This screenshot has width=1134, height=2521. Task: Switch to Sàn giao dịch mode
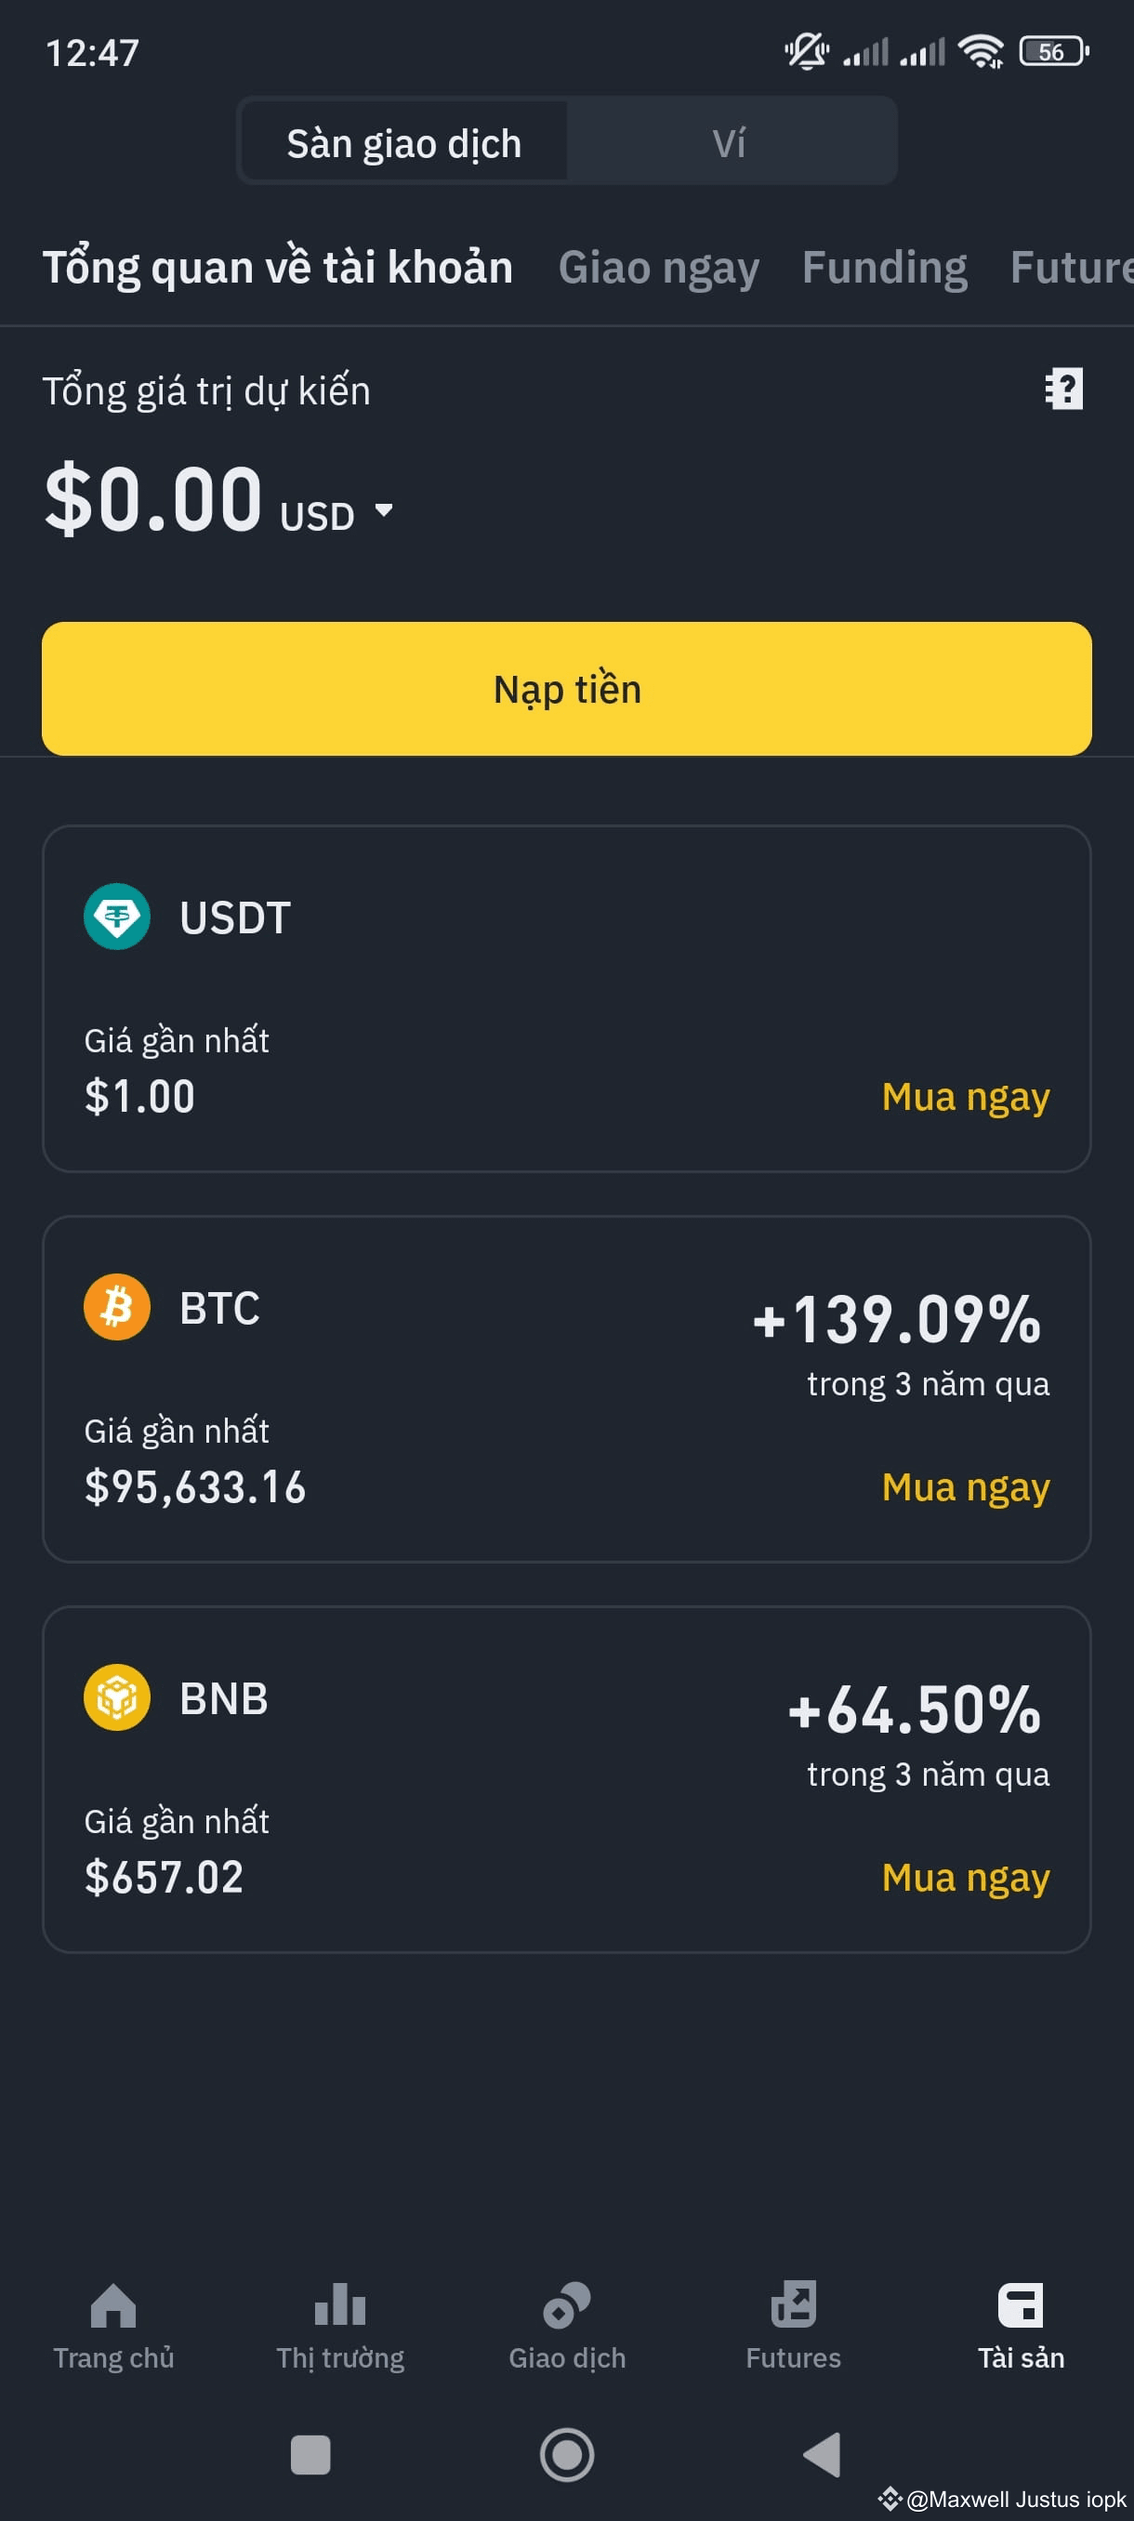404,143
